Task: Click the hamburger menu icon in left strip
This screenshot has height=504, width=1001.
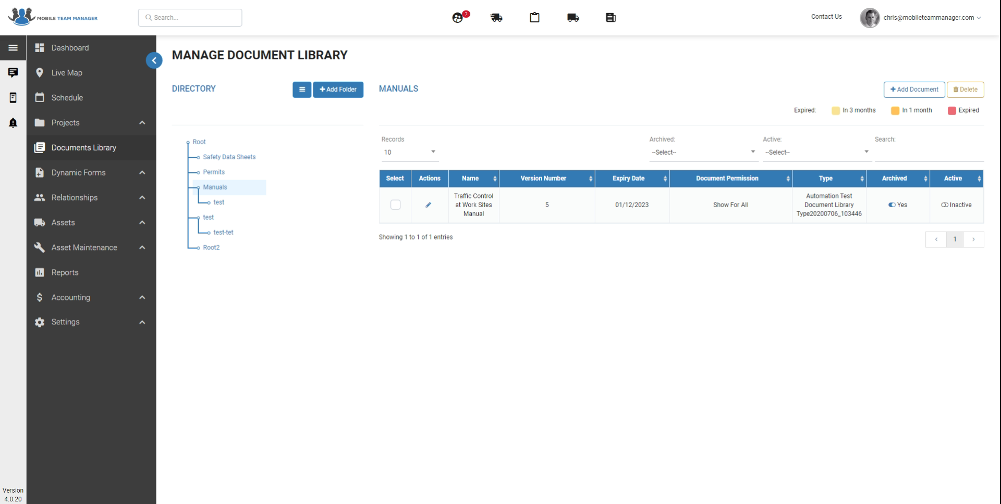Action: pos(13,48)
